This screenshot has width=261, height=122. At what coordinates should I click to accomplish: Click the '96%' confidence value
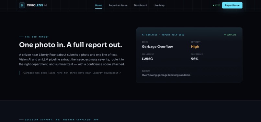click(195, 59)
